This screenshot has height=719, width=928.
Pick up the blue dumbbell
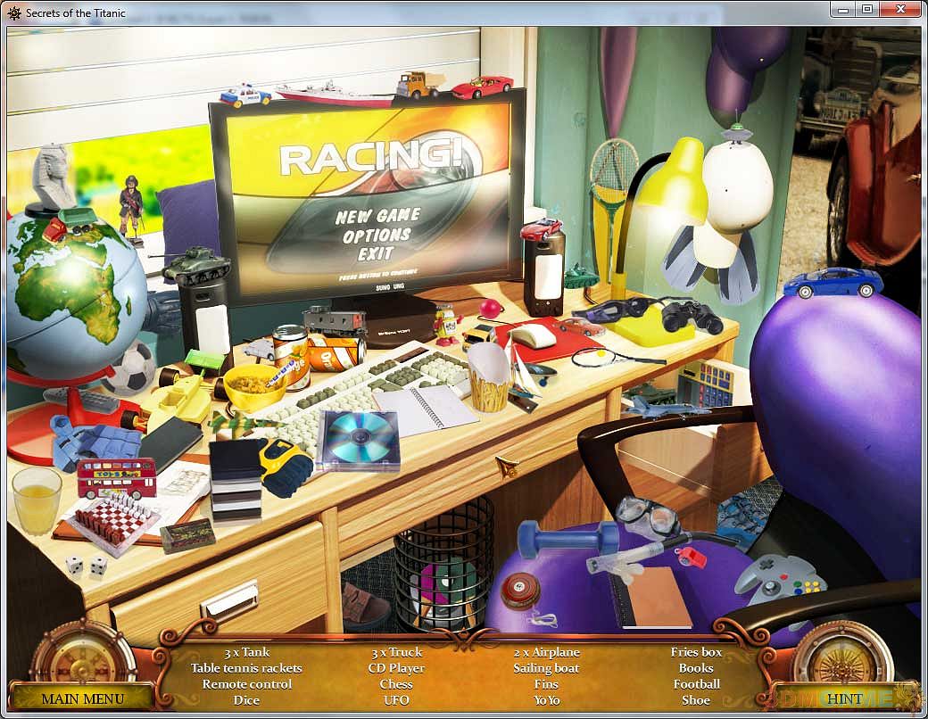point(568,540)
